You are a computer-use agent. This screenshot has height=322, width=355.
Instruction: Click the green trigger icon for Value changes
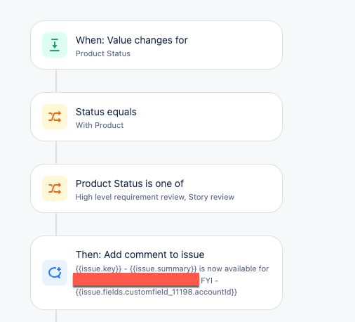coord(55,45)
